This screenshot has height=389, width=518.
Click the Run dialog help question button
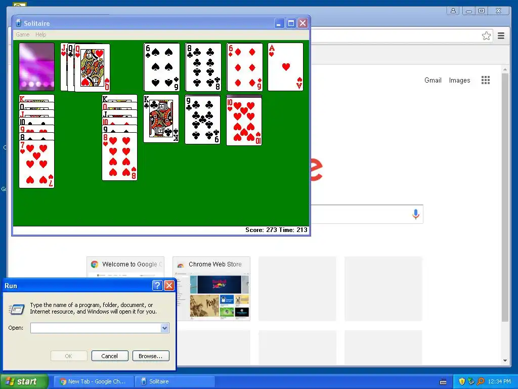[x=157, y=286]
